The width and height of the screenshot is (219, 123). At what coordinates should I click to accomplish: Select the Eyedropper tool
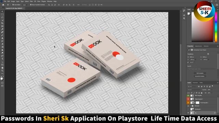point(2,29)
